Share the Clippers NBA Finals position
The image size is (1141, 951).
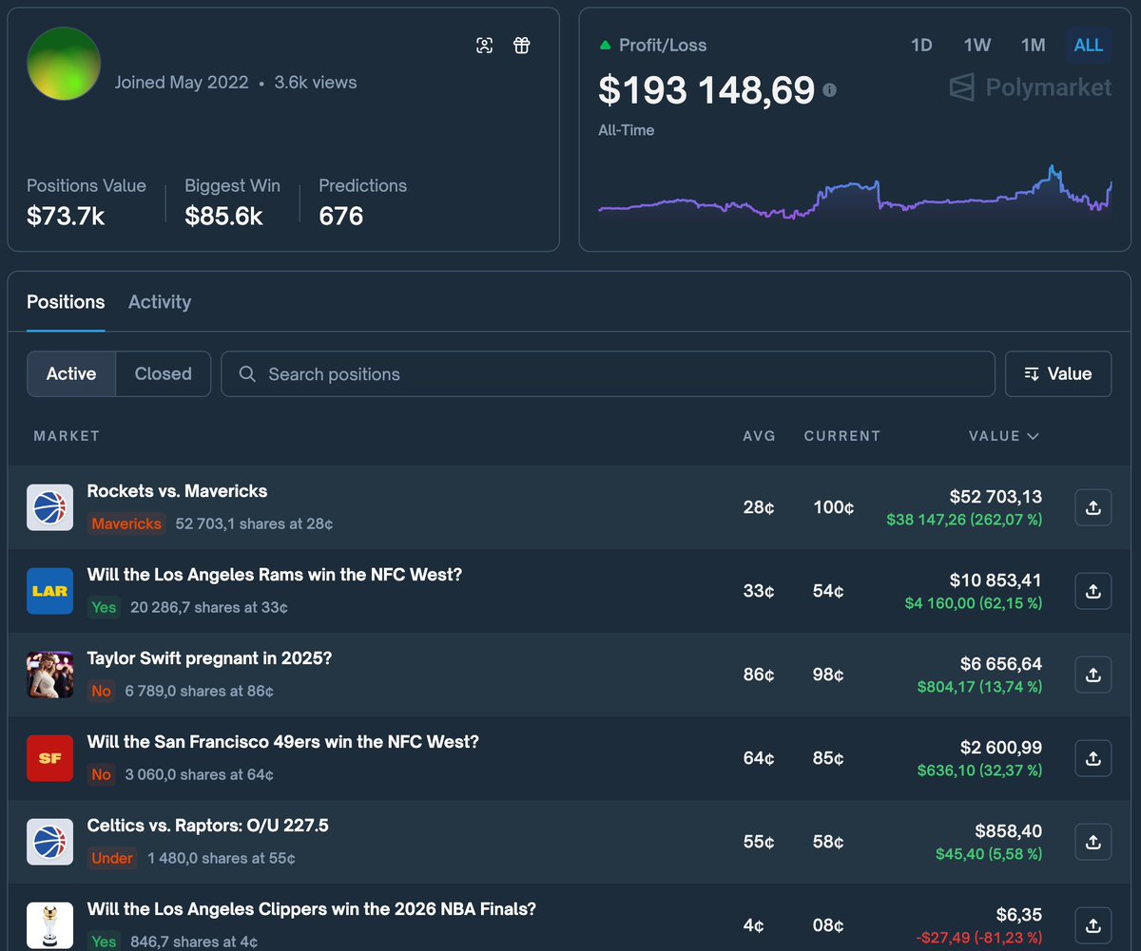[x=1093, y=925]
